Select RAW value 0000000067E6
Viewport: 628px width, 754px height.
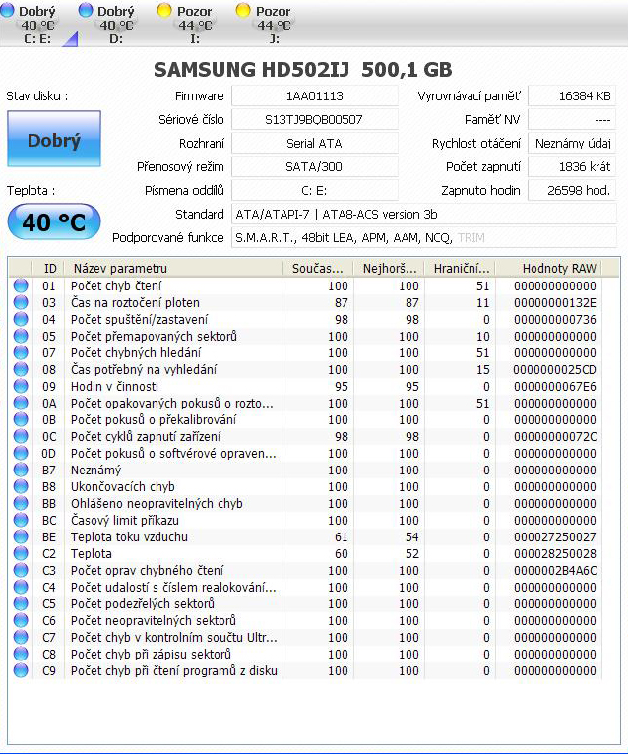[555, 387]
